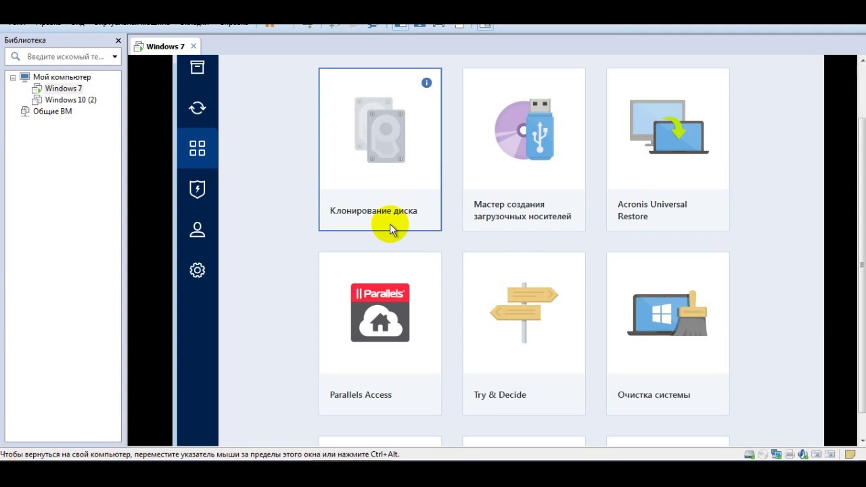Select Мой компьютер in the library tree
Image resolution: width=866 pixels, height=487 pixels.
point(62,77)
